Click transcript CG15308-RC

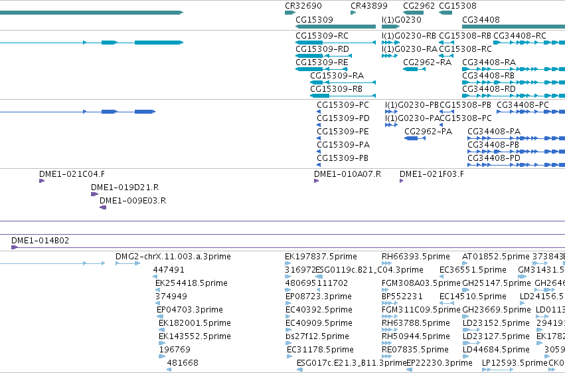pos(446,56)
